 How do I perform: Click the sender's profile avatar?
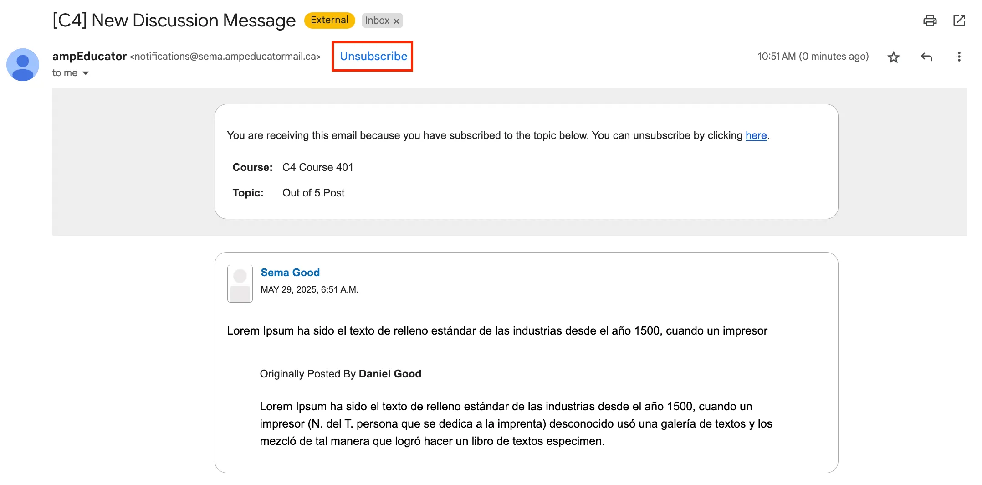[23, 65]
